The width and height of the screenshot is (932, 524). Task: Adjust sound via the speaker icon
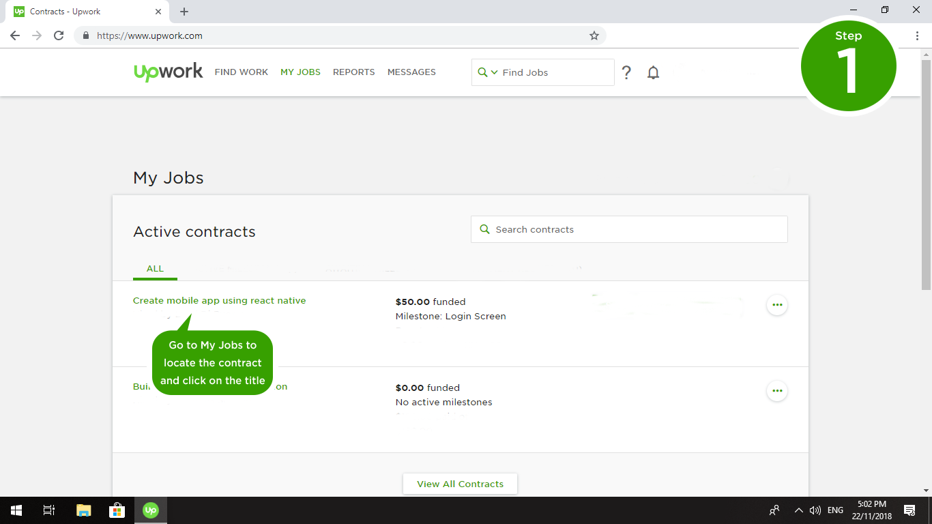(816, 510)
